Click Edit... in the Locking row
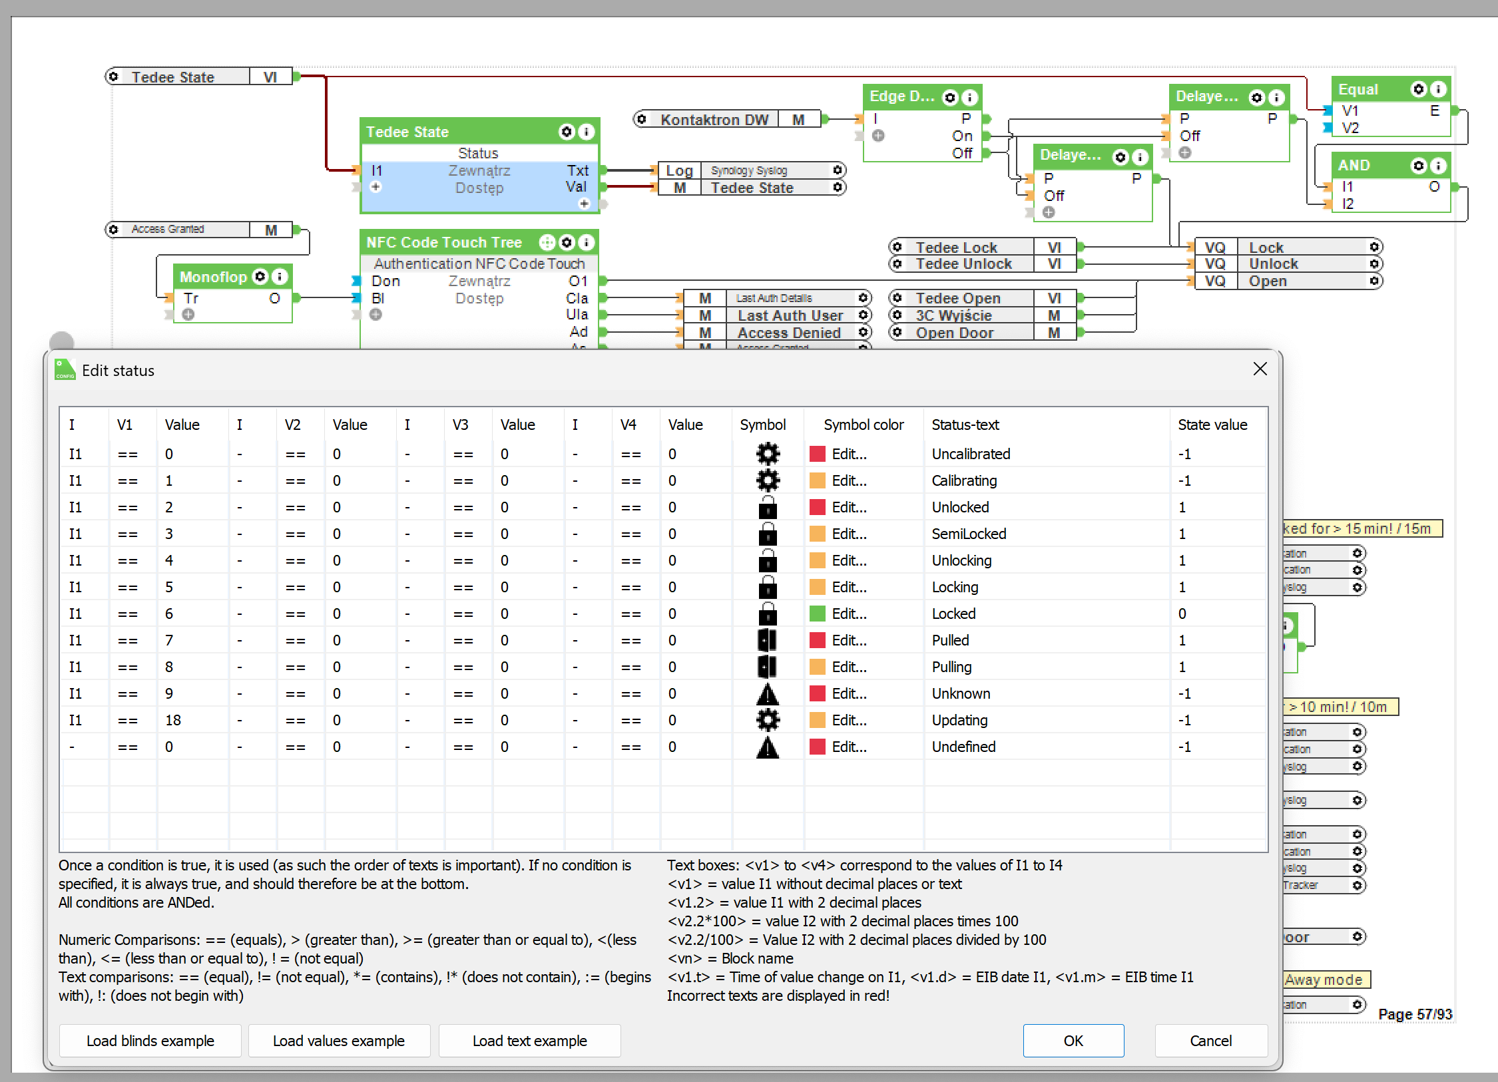The width and height of the screenshot is (1498, 1082). 850,587
